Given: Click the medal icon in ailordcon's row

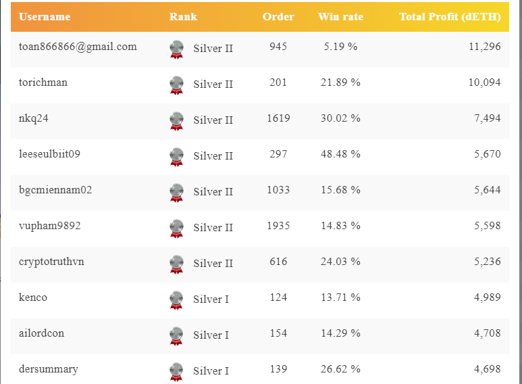Looking at the screenshot, I should tap(176, 335).
